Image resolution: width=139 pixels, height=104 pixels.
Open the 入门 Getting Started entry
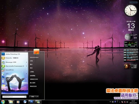tap(15, 74)
